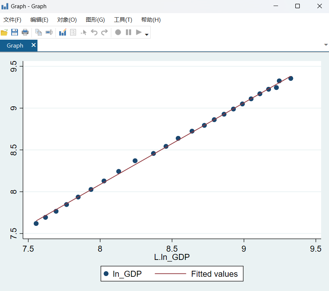Print the graph using the printer icon
The image size is (329, 291).
click(x=25, y=32)
